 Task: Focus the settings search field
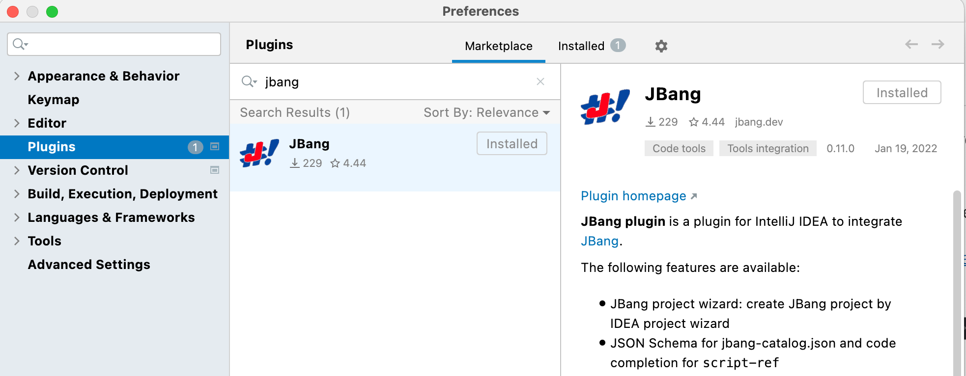click(114, 44)
